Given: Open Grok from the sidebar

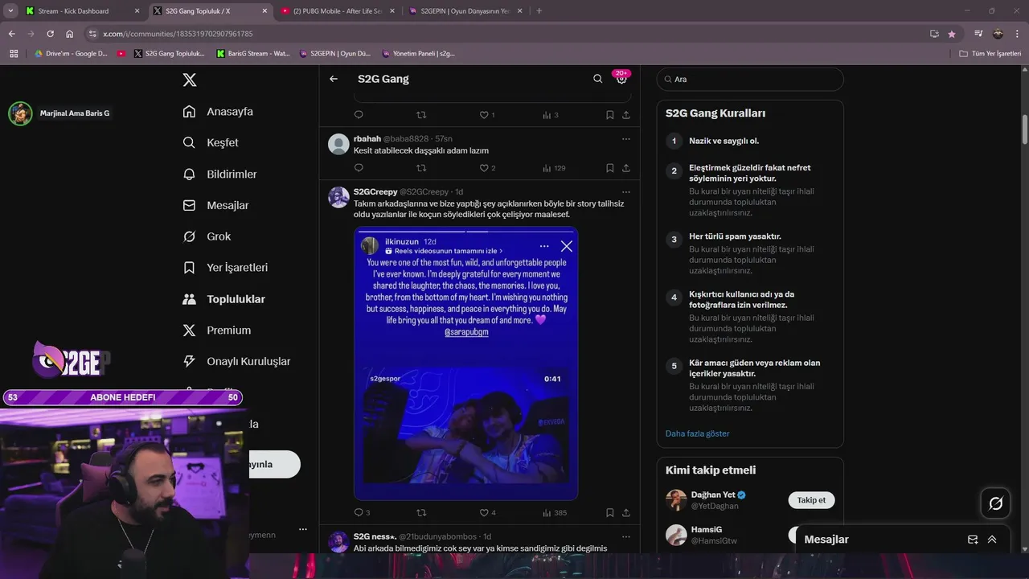Looking at the screenshot, I should pos(207,236).
